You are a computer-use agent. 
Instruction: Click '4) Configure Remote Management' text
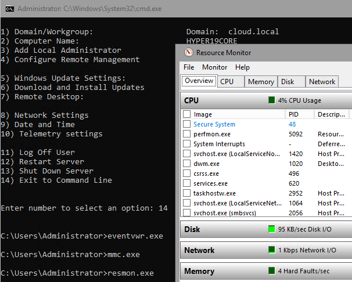coord(70,60)
